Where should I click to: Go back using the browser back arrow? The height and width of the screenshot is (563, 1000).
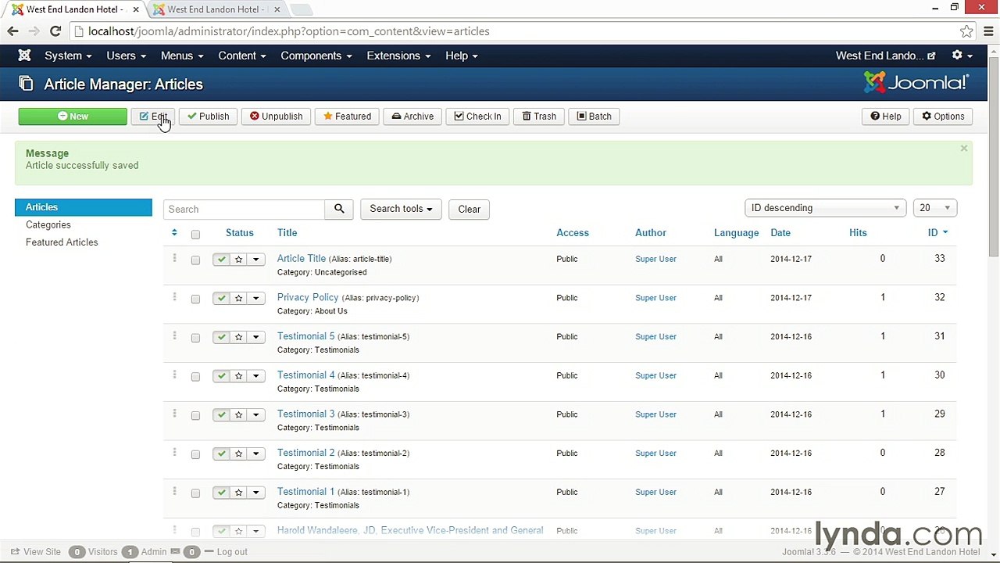coord(12,31)
